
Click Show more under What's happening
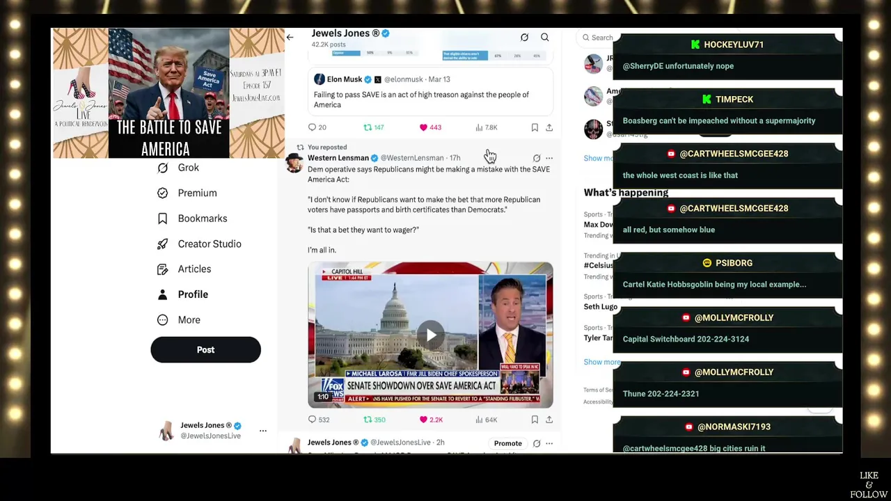[x=601, y=362]
